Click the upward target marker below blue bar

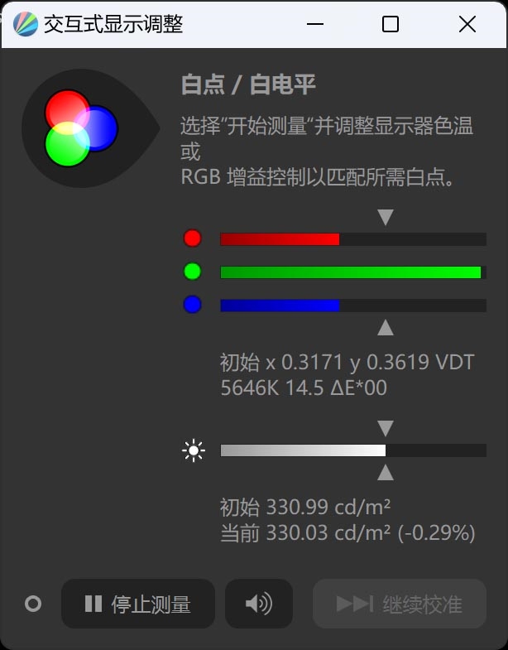coord(386,328)
